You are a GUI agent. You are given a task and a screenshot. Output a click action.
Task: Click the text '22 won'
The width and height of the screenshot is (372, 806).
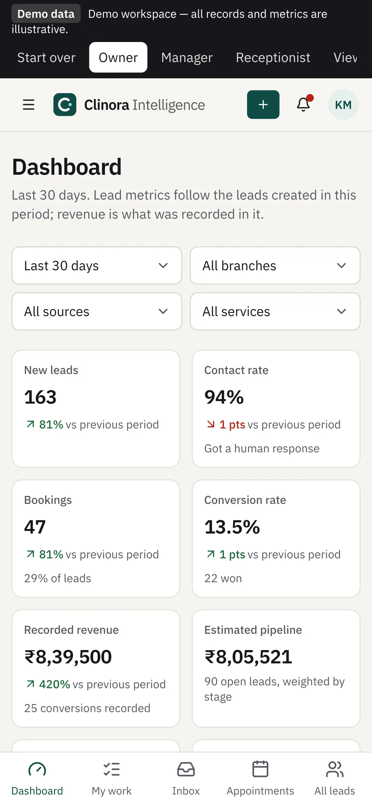[x=223, y=578]
